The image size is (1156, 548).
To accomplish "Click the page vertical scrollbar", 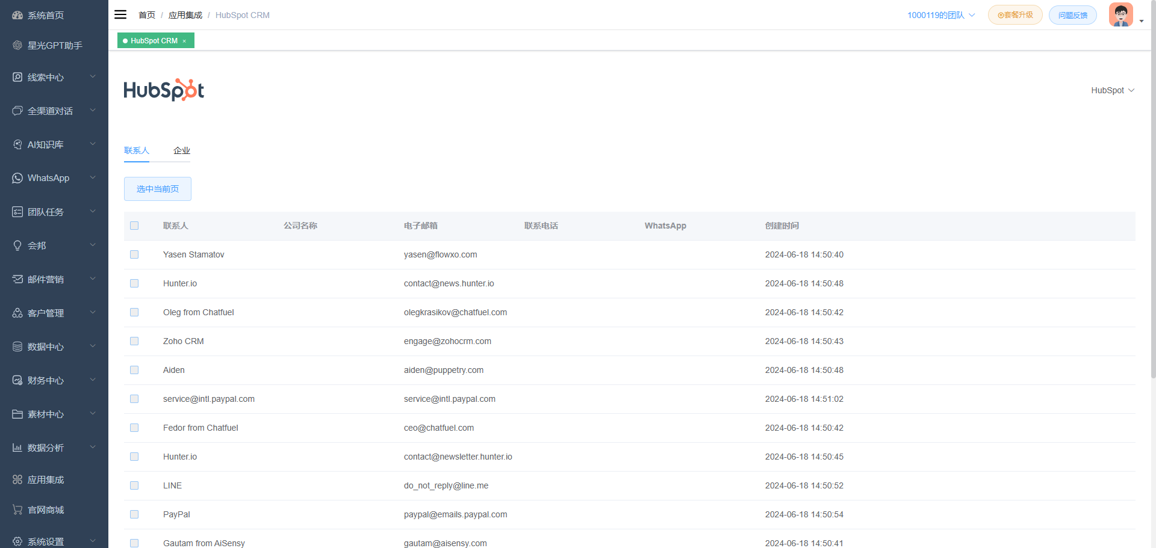I will click(1153, 189).
